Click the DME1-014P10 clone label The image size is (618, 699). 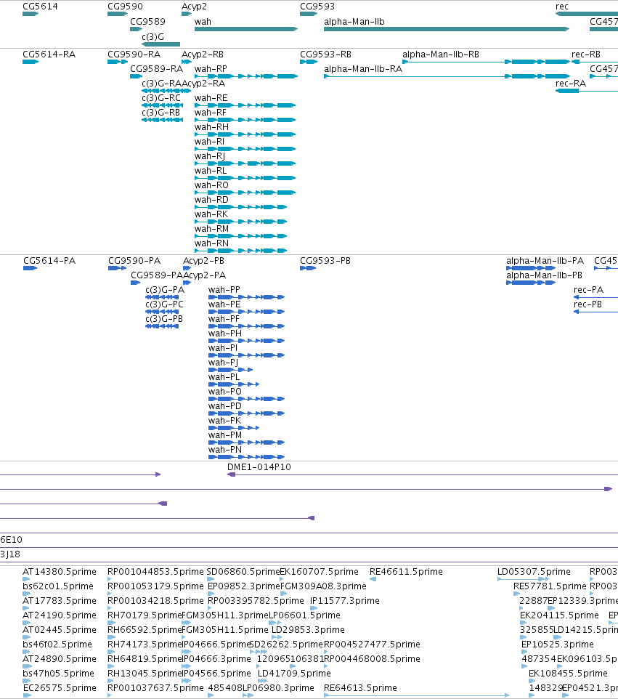tap(259, 467)
